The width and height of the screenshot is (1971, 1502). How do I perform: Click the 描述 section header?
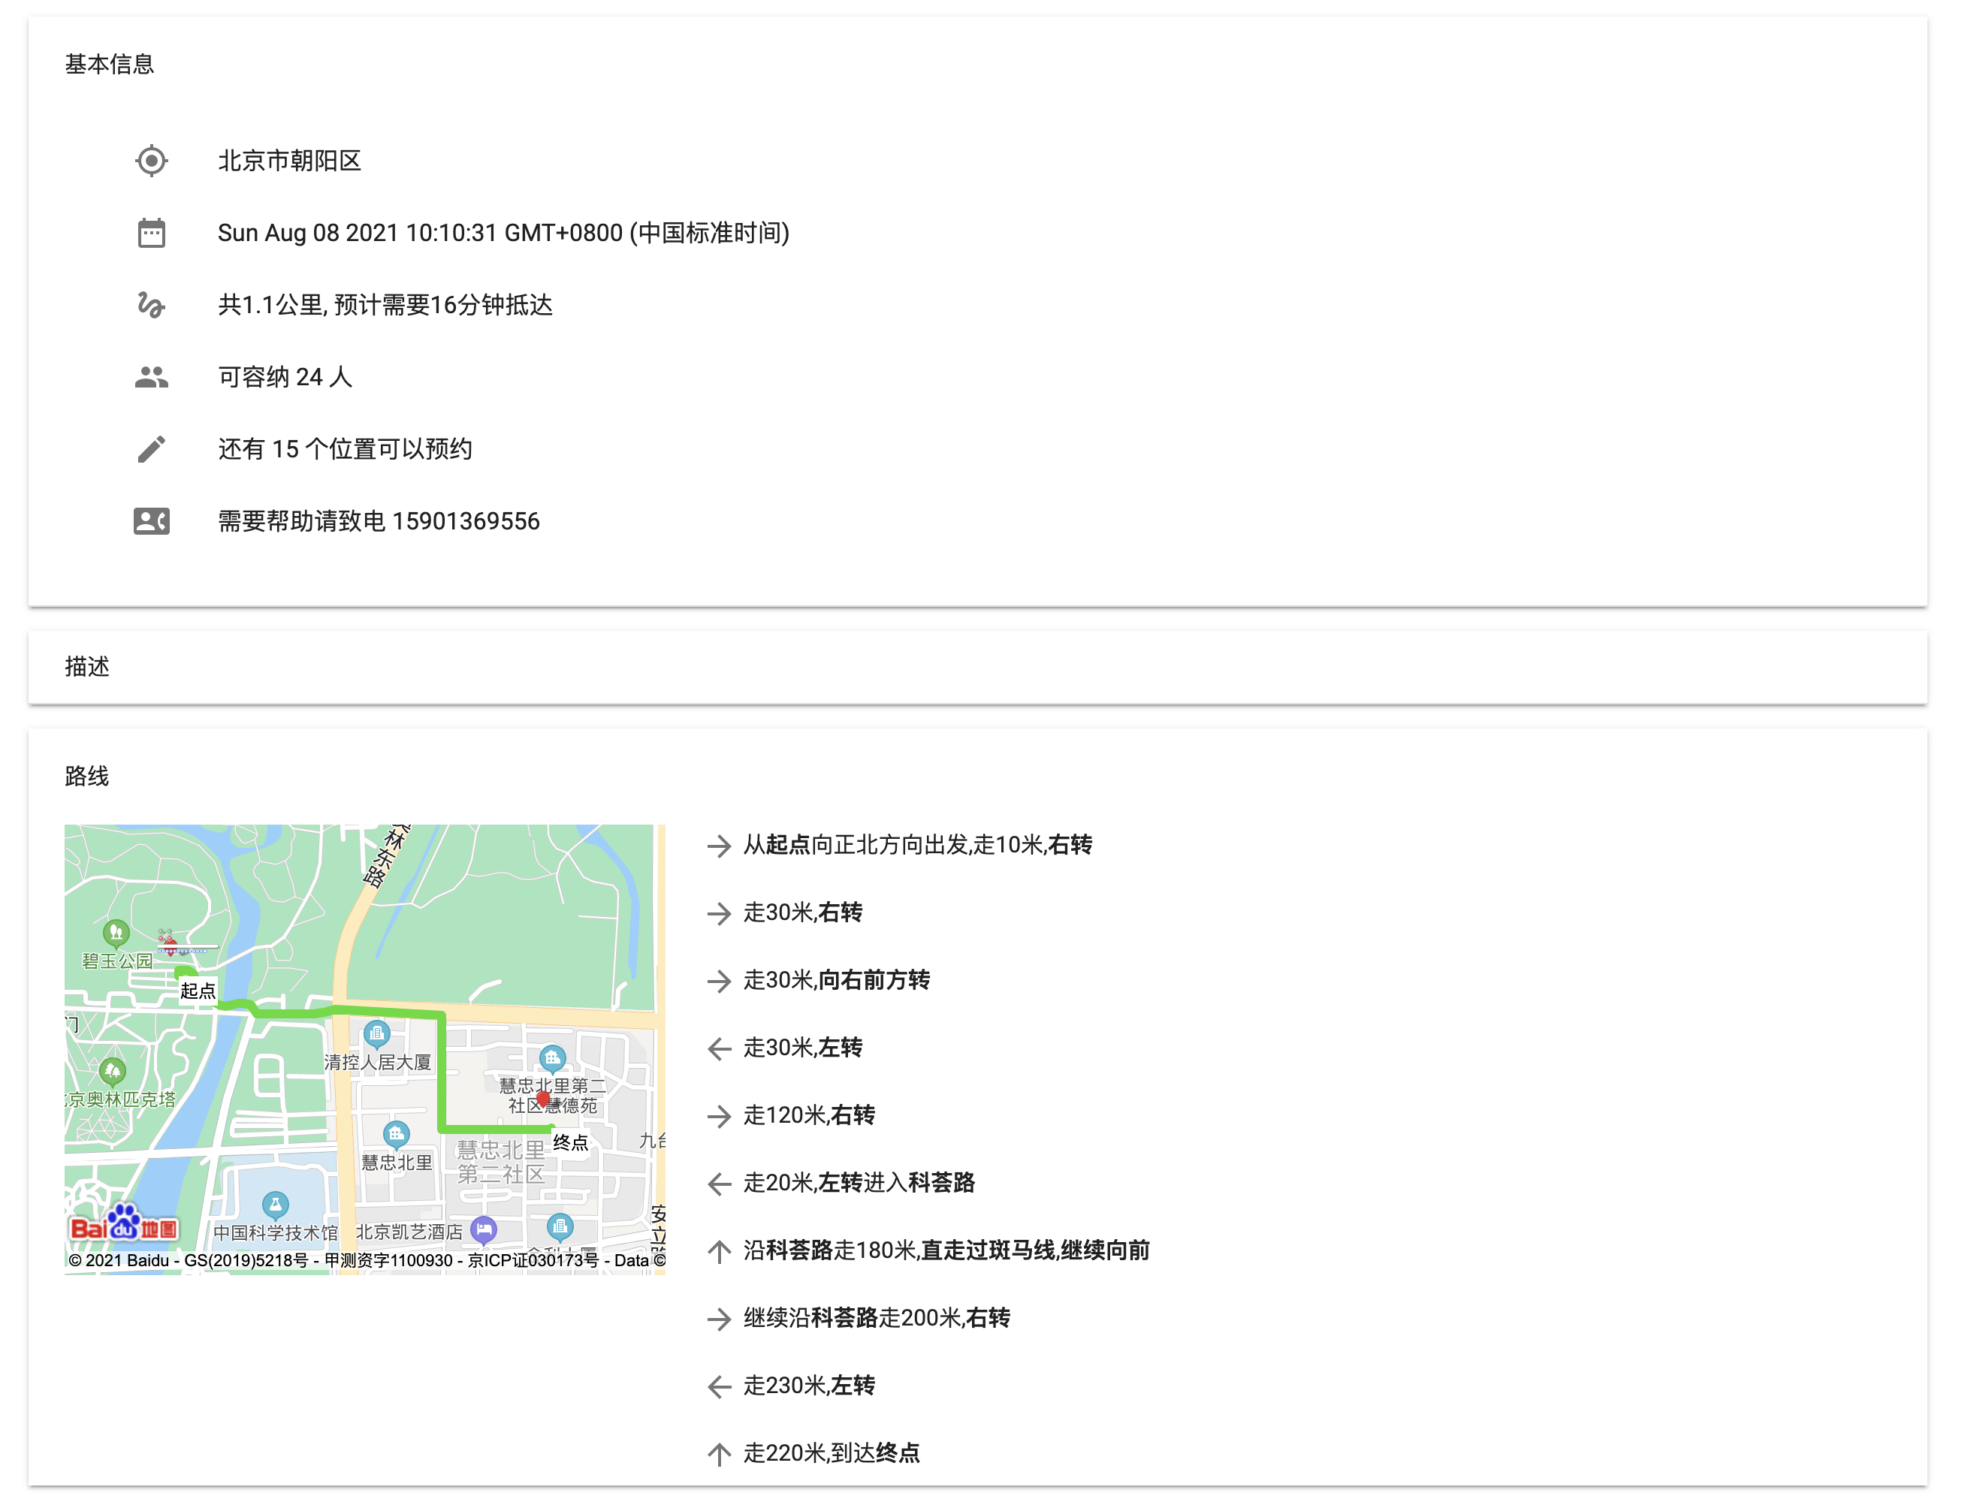(86, 667)
